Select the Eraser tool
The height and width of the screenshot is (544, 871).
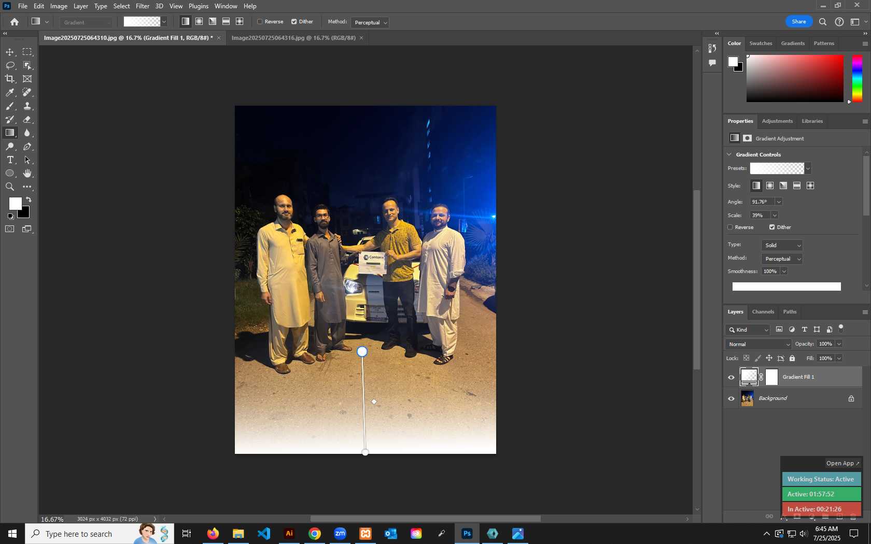(27, 119)
